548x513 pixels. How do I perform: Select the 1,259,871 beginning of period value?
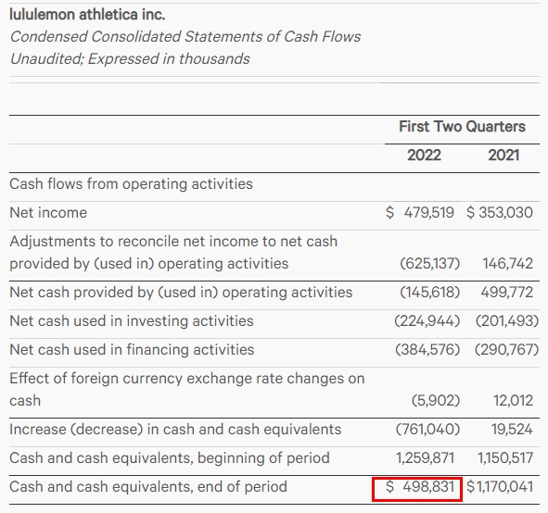coord(425,457)
